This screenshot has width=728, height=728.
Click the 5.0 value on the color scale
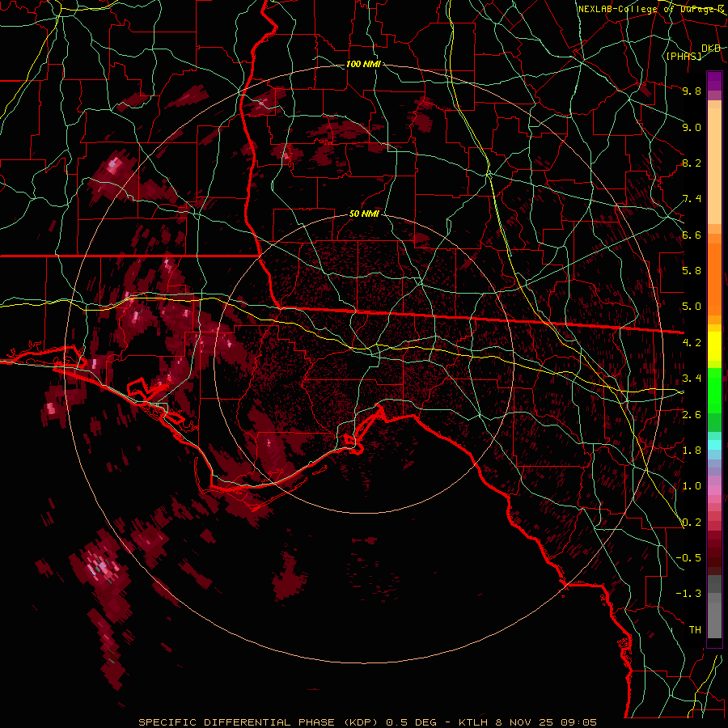(692, 307)
